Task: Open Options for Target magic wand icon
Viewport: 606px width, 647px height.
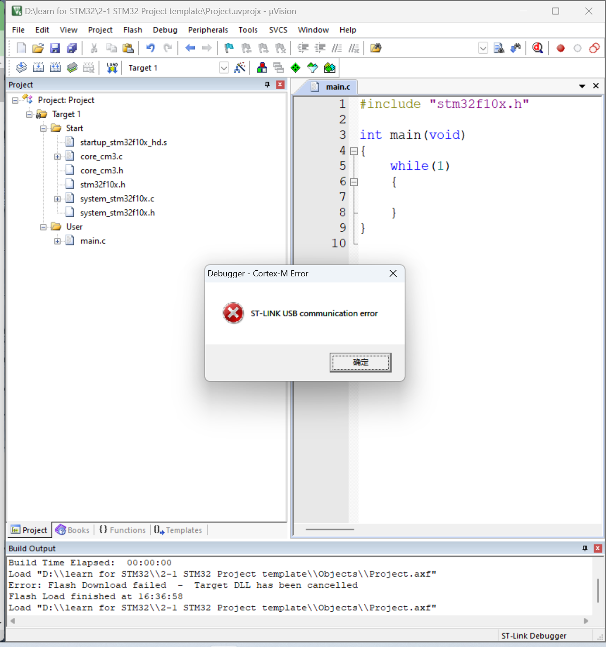Action: (240, 68)
